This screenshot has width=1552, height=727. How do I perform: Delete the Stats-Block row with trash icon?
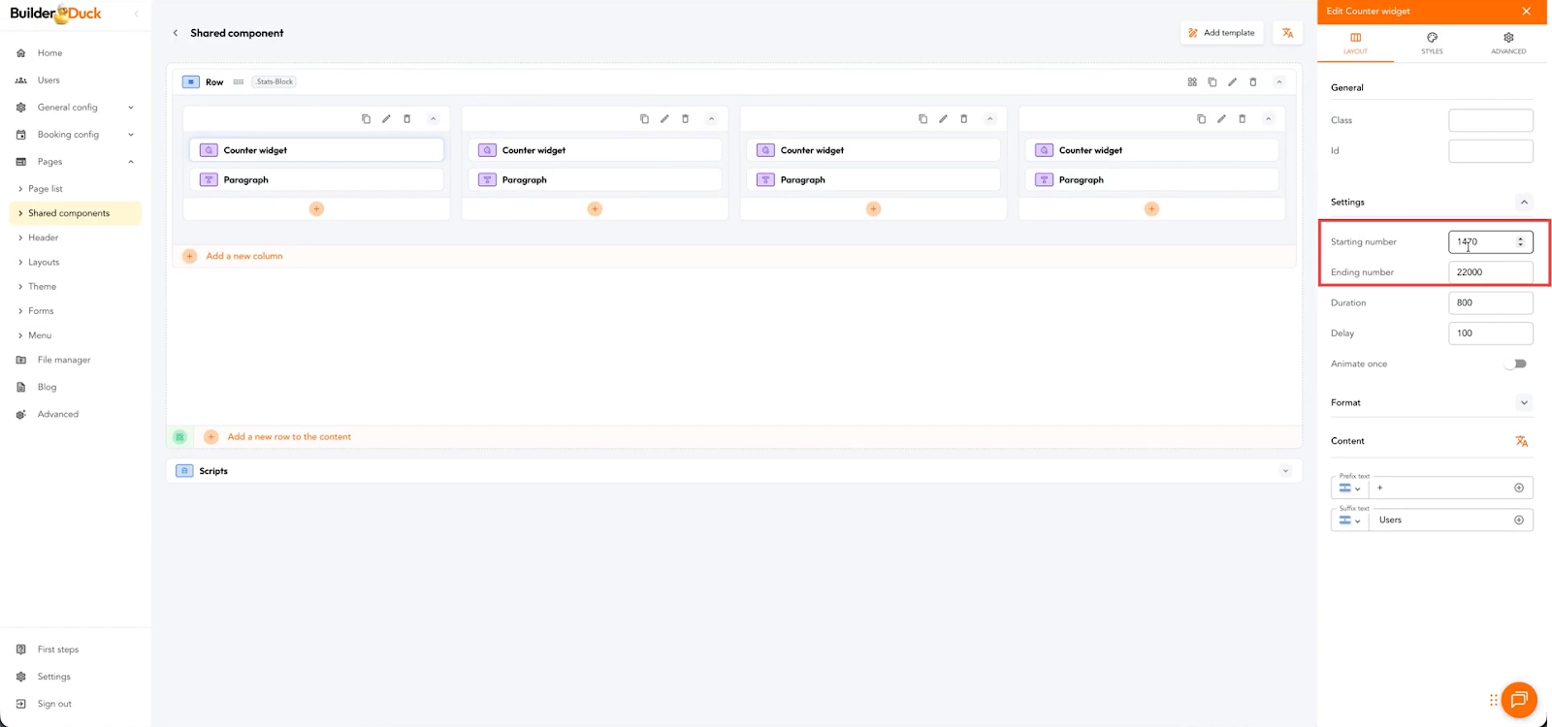click(x=1253, y=82)
